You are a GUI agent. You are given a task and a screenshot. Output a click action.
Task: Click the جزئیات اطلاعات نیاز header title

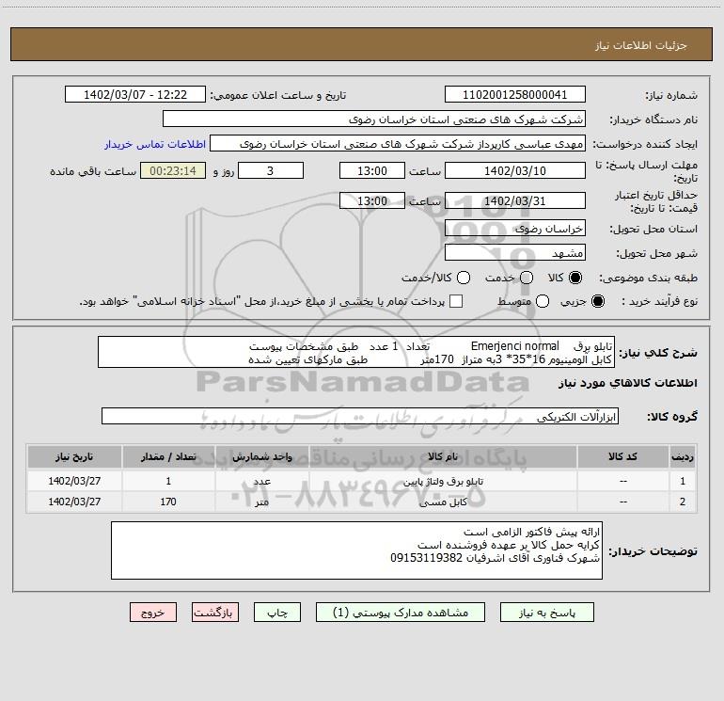640,45
